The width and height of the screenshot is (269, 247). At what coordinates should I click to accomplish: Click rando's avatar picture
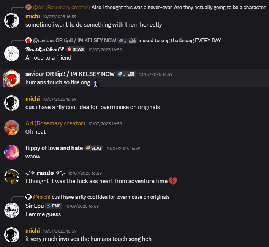coord(12,177)
